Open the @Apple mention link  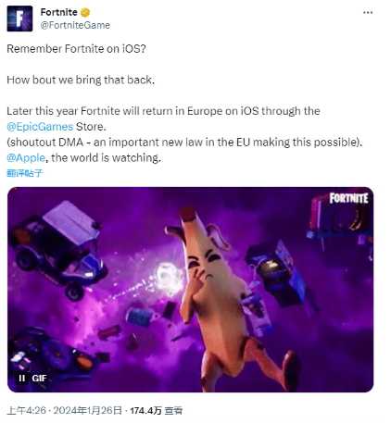pos(26,157)
